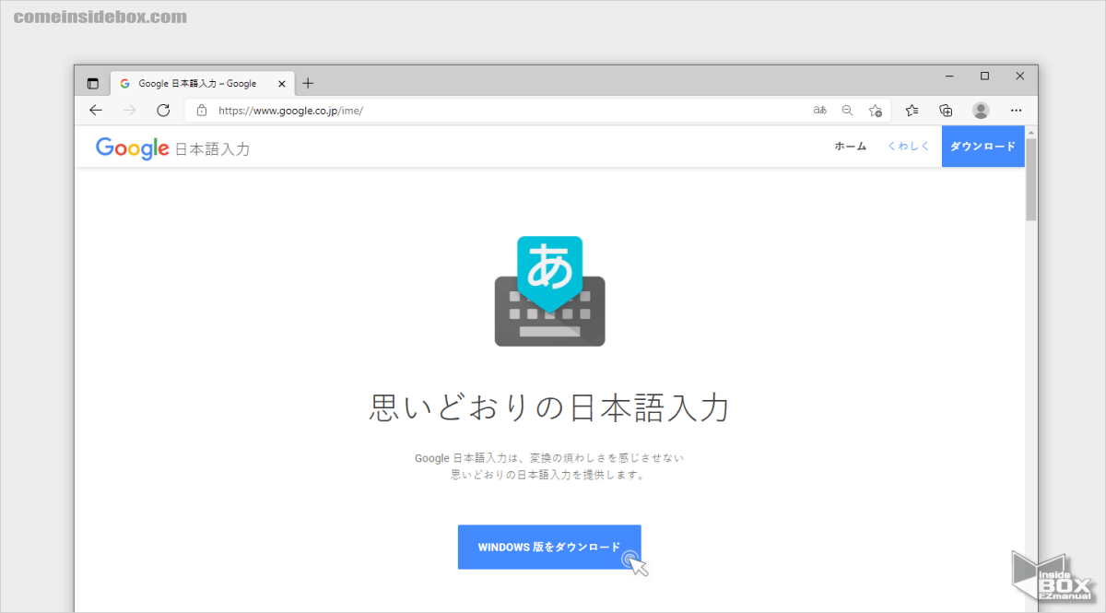Open a new browser tab
Image resolution: width=1106 pixels, height=613 pixels.
[308, 83]
